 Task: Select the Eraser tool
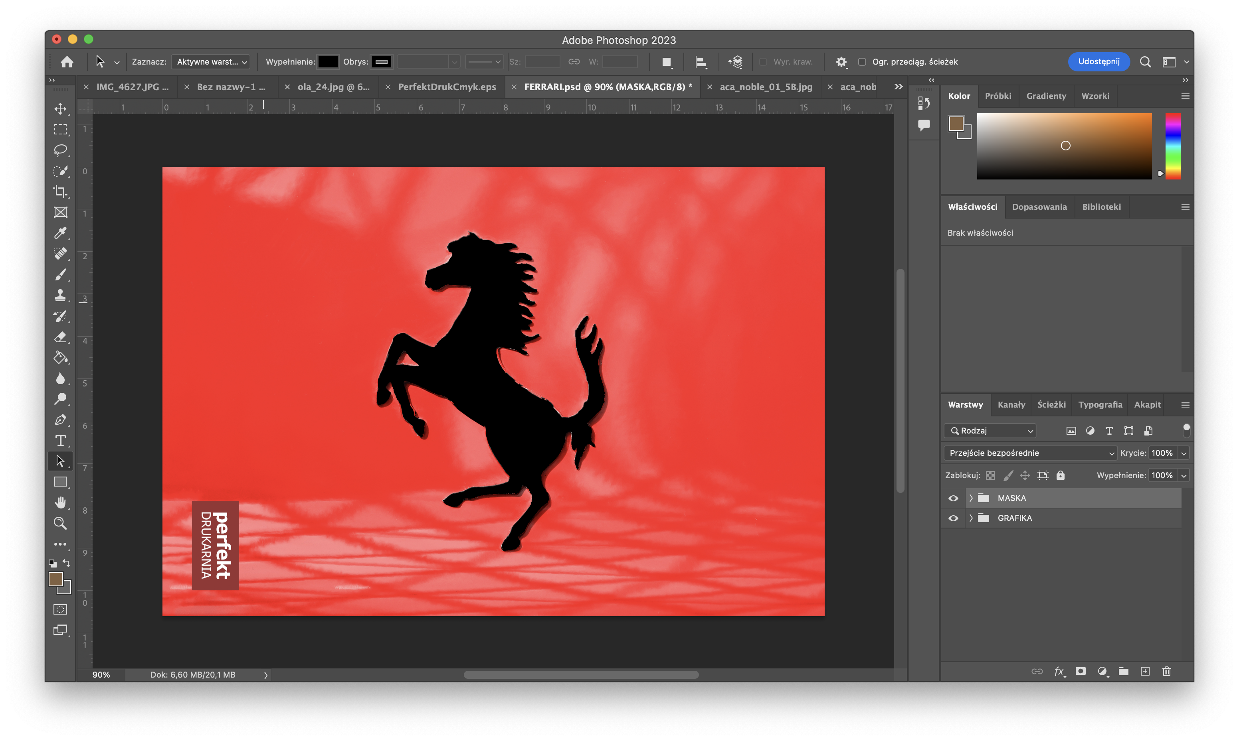60,337
